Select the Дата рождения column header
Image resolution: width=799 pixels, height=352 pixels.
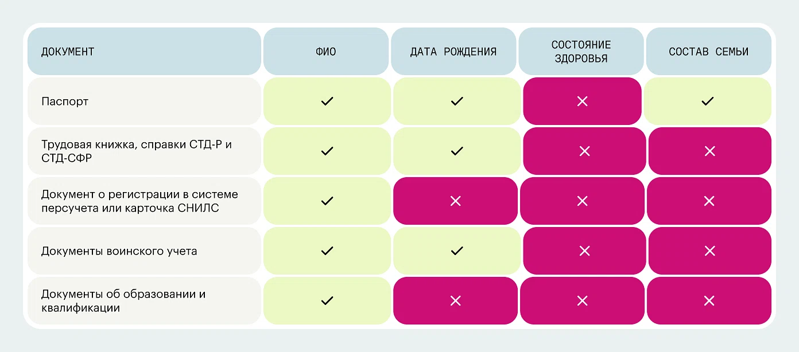453,52
